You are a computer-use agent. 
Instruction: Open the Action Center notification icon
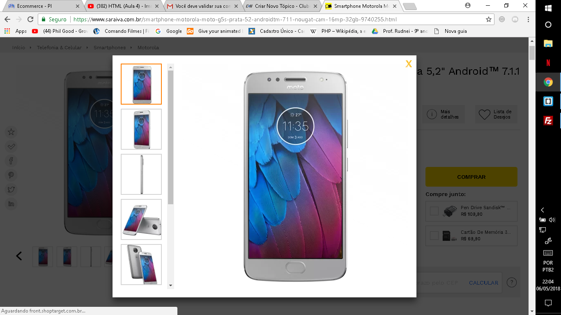[548, 303]
